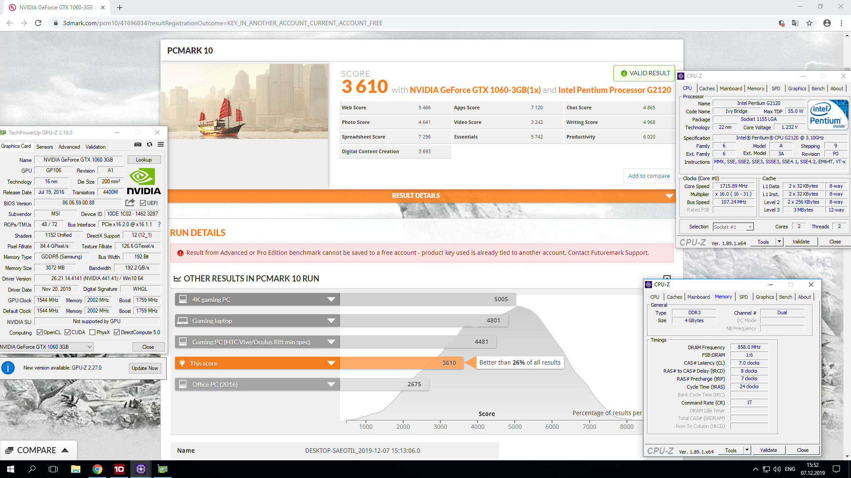Click the PCMark 10 result thumbnail image
Screen dimensions: 851x478
[x=245, y=101]
